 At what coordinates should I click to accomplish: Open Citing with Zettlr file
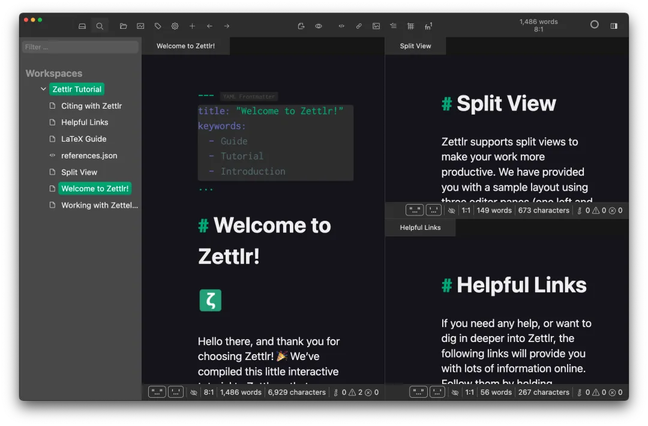91,106
